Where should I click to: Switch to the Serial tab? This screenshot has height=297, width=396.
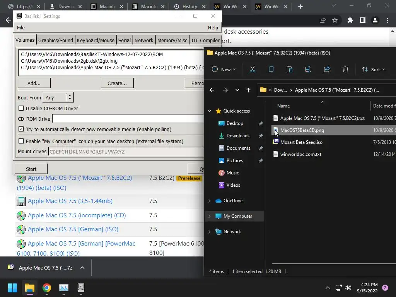point(125,40)
